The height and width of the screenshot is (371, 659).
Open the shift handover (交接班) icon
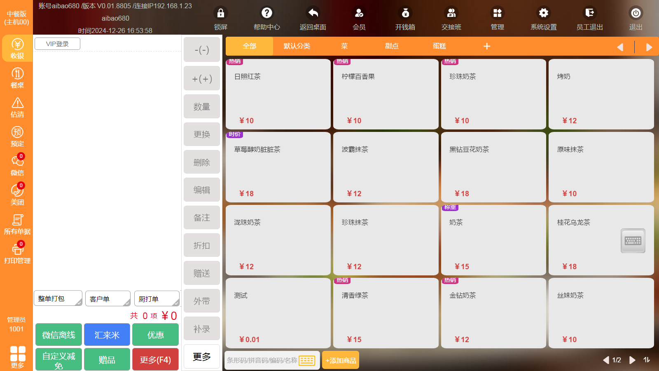(x=451, y=14)
